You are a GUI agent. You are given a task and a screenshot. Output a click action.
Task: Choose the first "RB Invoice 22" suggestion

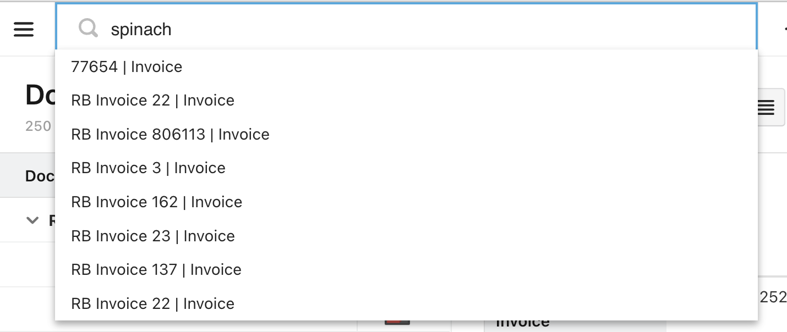click(152, 101)
